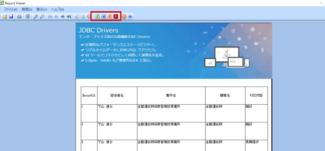This screenshot has height=151, width=325.
Task: Open the 検索 menu
Action: click(x=27, y=9)
